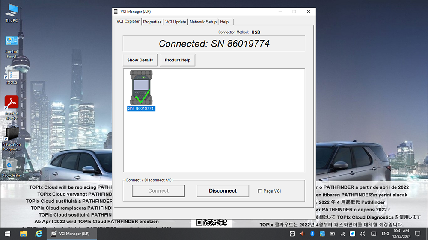Switch to the VCI Update tab
428x240 pixels.
[x=175, y=22]
